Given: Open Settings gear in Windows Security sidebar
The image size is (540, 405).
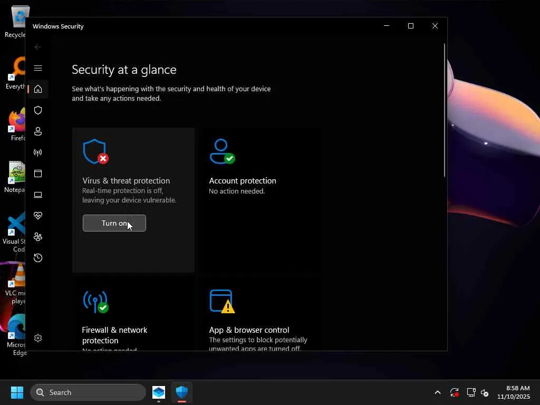Looking at the screenshot, I should pos(38,338).
